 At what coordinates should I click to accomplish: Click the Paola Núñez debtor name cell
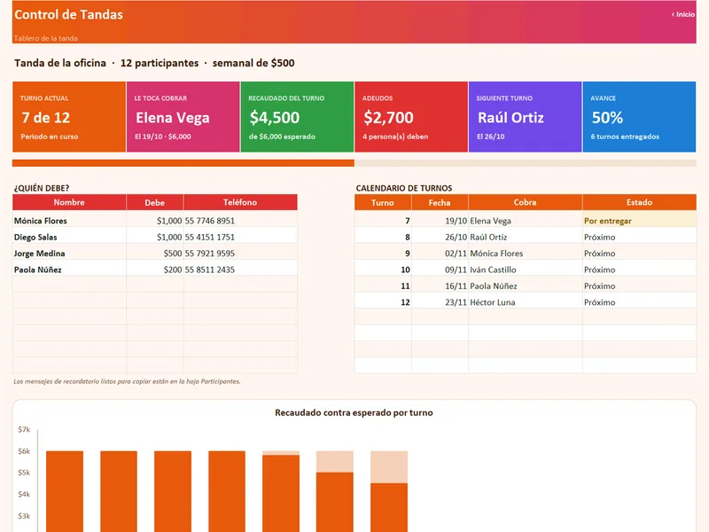tap(69, 270)
